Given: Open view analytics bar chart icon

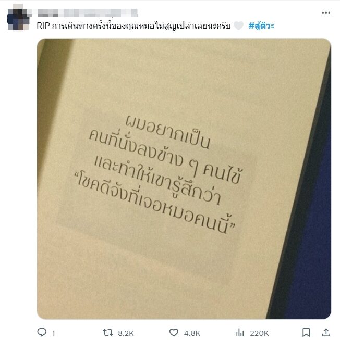Looking at the screenshot, I should (x=240, y=332).
